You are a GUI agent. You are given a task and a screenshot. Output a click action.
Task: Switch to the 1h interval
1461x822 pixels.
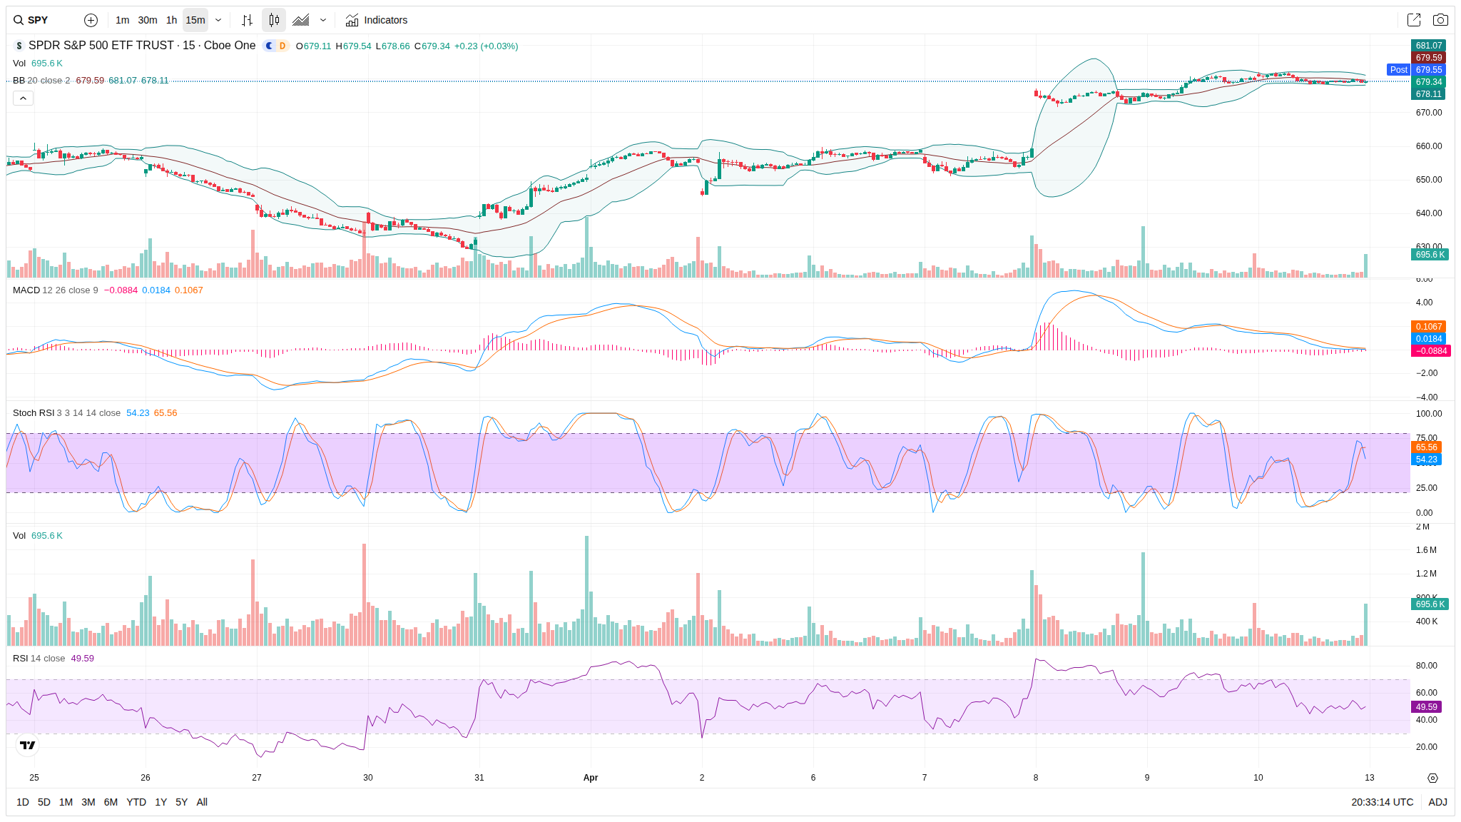[x=171, y=20]
